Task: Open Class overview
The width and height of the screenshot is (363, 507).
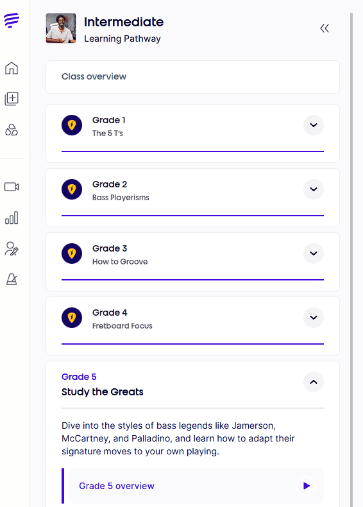Action: click(192, 77)
